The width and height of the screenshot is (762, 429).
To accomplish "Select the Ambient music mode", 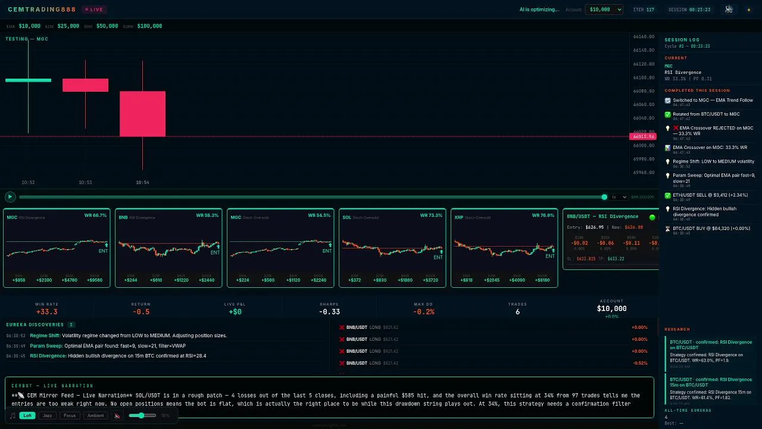I will (95, 415).
